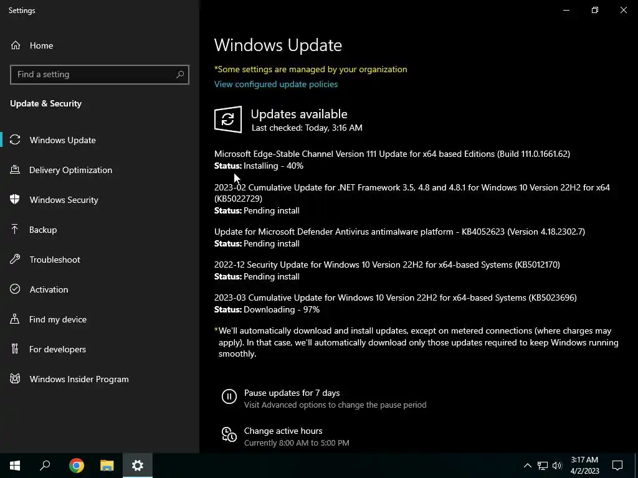
Task: Select Windows Update in the sidebar
Action: coord(99,140)
